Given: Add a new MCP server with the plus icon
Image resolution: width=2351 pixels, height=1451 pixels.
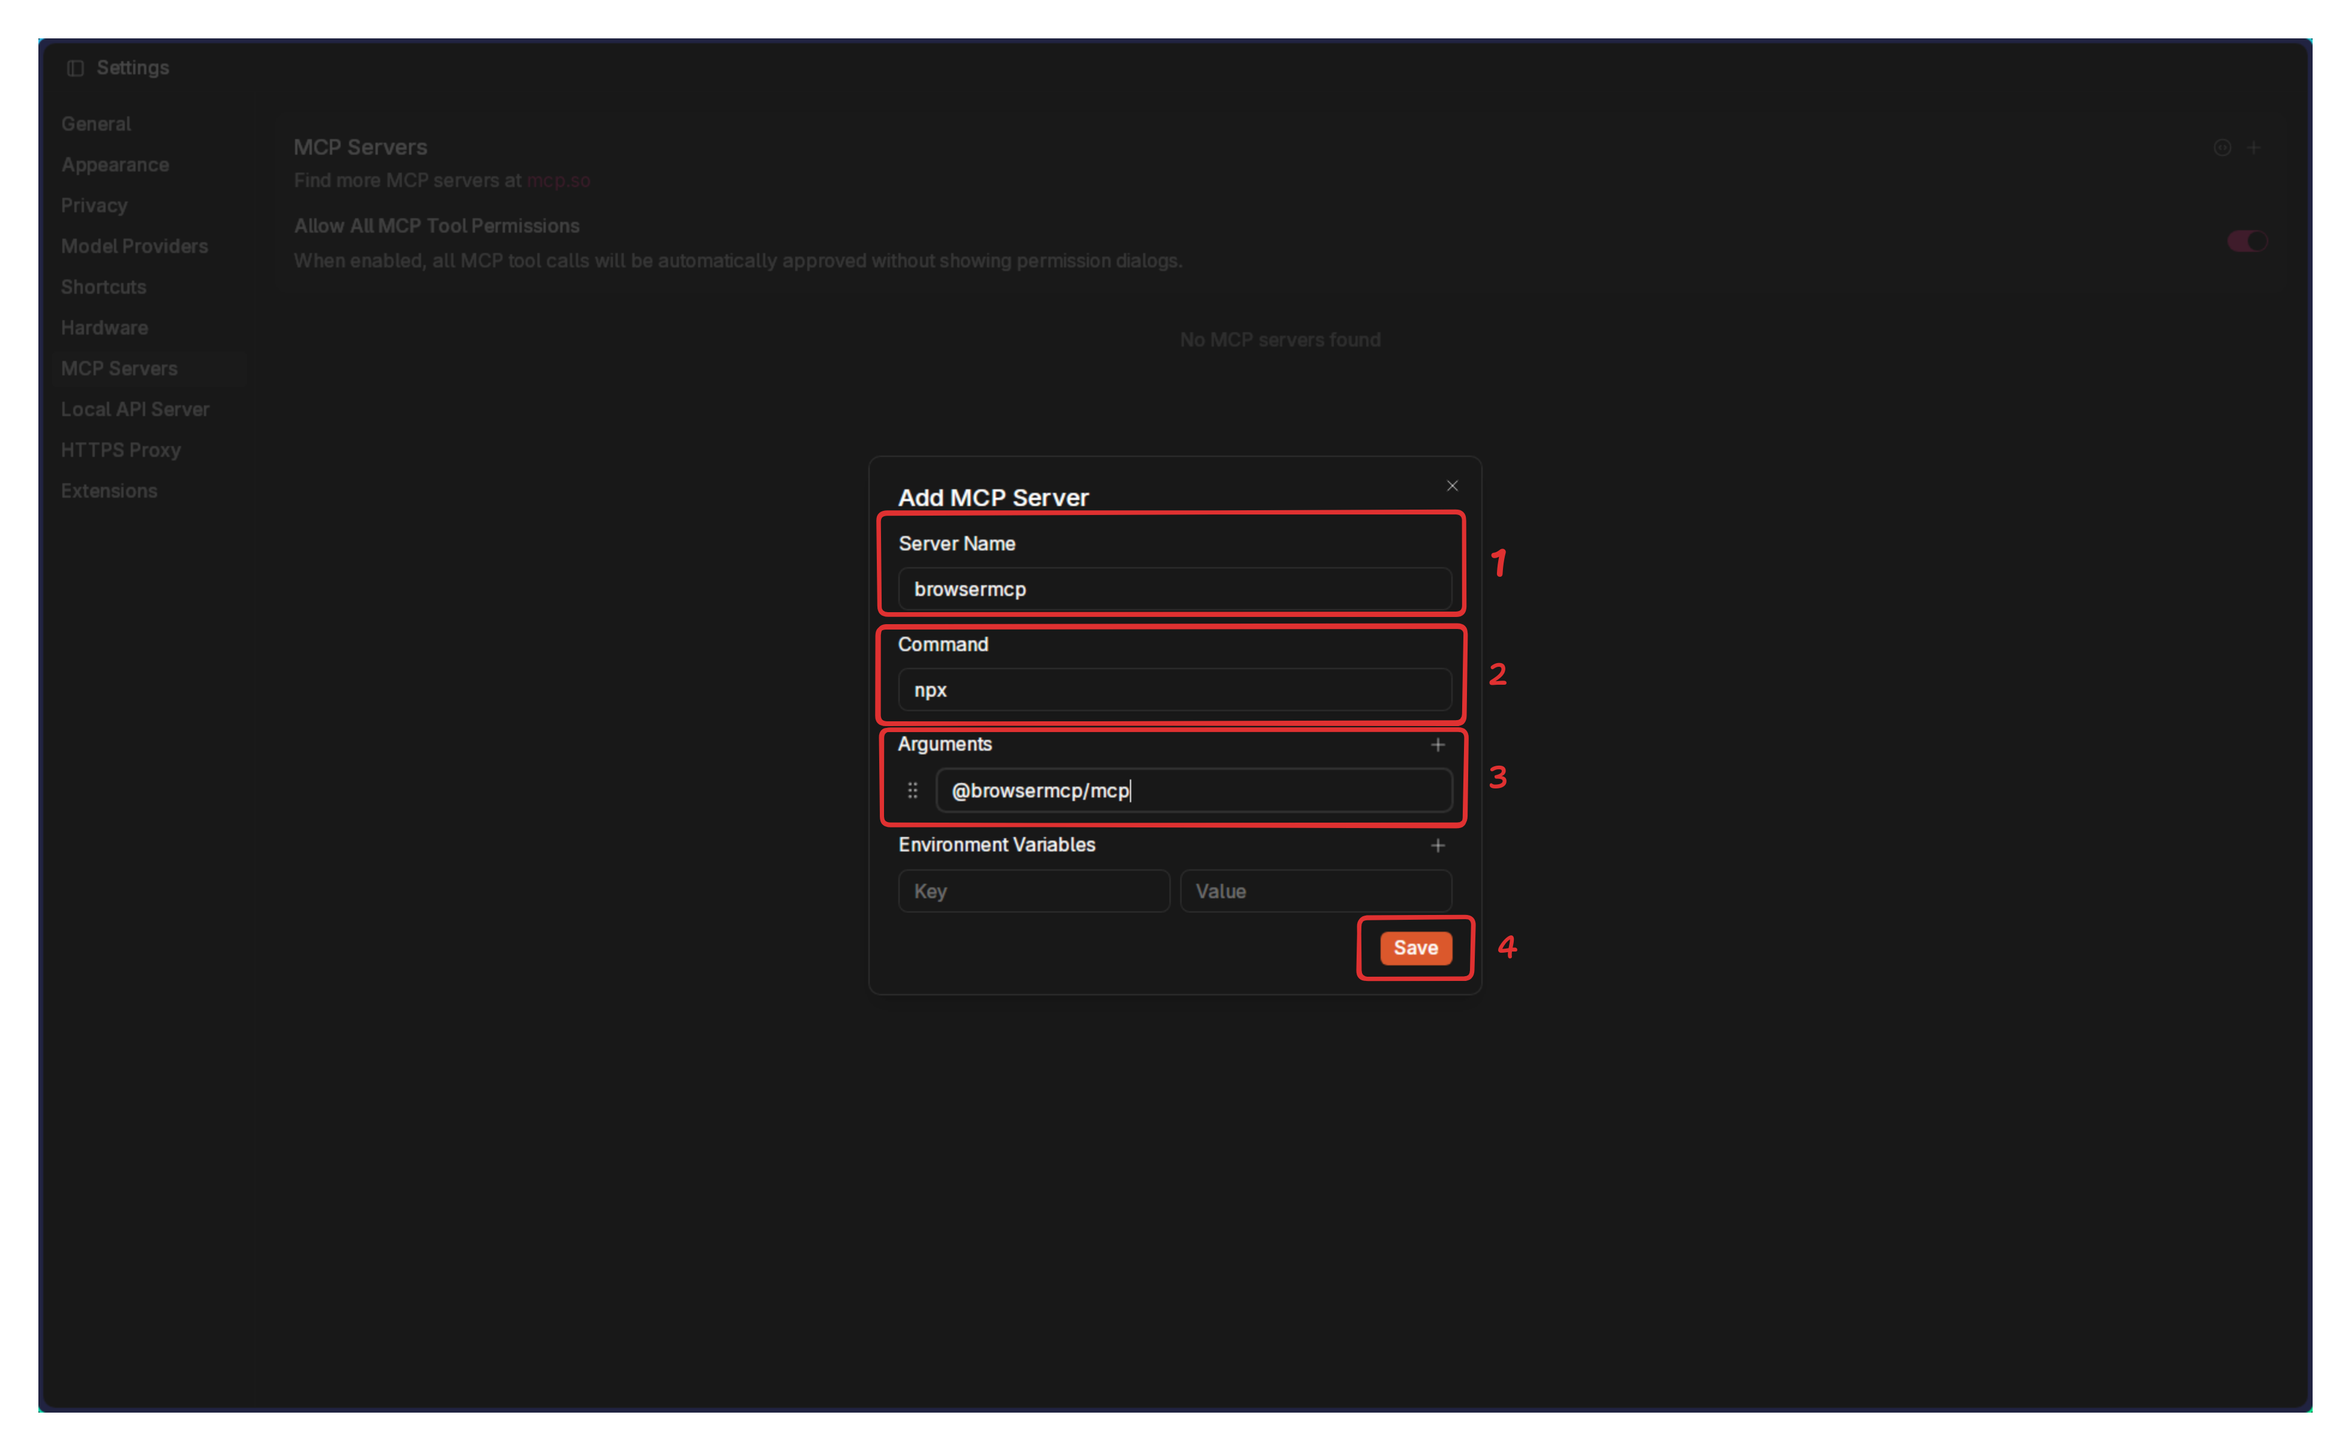Looking at the screenshot, I should (2253, 147).
